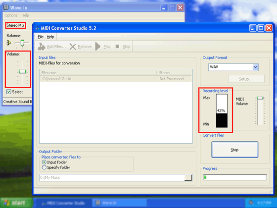Click the large Stop conversion button
The width and height of the screenshot is (277, 208).
(234, 150)
